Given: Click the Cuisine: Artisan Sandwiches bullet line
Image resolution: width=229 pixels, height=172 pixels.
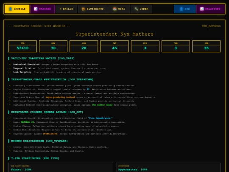Looking at the screenshot, I should tap(49, 151).
